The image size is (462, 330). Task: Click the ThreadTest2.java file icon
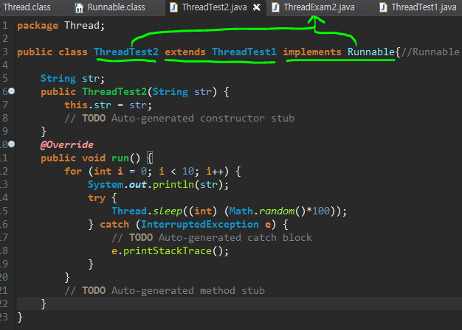(x=174, y=7)
